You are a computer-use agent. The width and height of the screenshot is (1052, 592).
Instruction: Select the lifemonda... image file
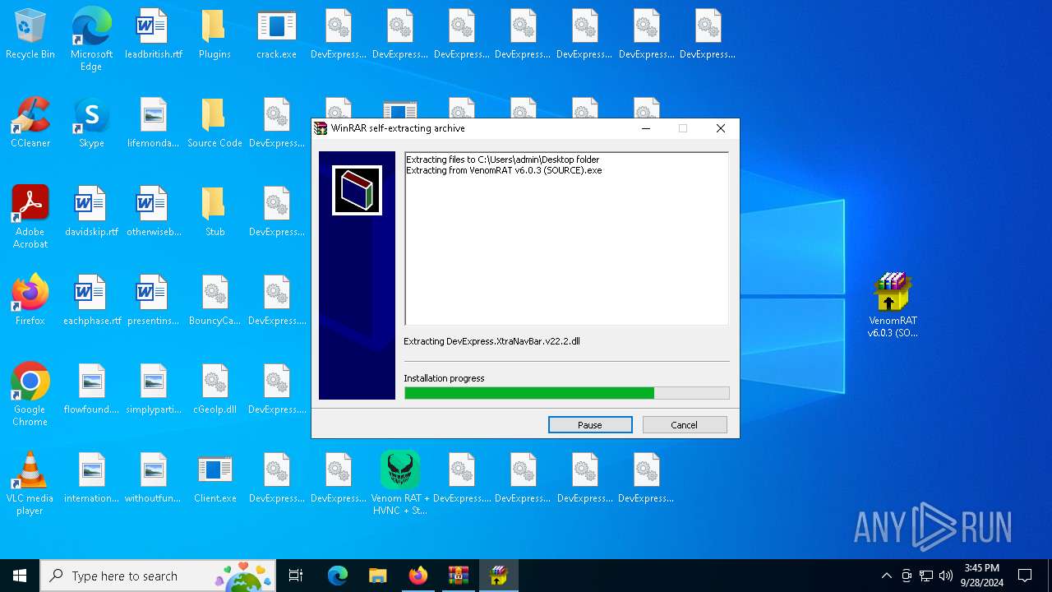tap(154, 123)
